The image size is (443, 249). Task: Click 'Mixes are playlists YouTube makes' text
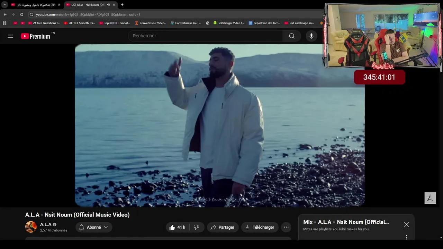[336, 229]
